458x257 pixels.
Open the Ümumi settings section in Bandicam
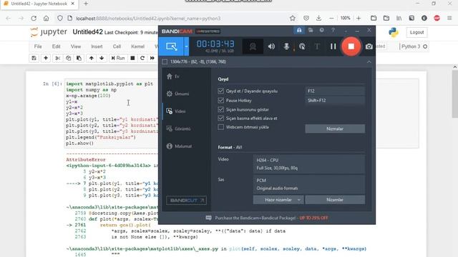tap(177, 94)
